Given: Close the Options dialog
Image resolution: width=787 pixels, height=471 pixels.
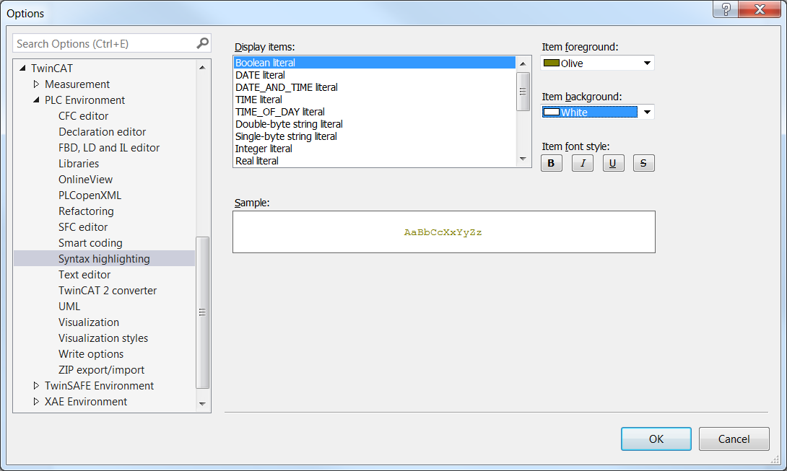Looking at the screenshot, I should tap(760, 9).
